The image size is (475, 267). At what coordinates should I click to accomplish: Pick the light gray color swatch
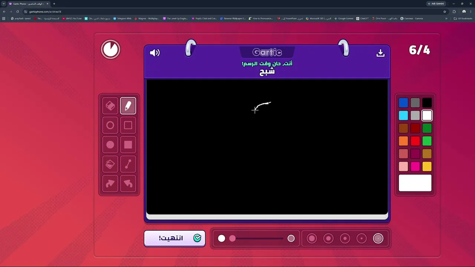pyautogui.click(x=415, y=116)
